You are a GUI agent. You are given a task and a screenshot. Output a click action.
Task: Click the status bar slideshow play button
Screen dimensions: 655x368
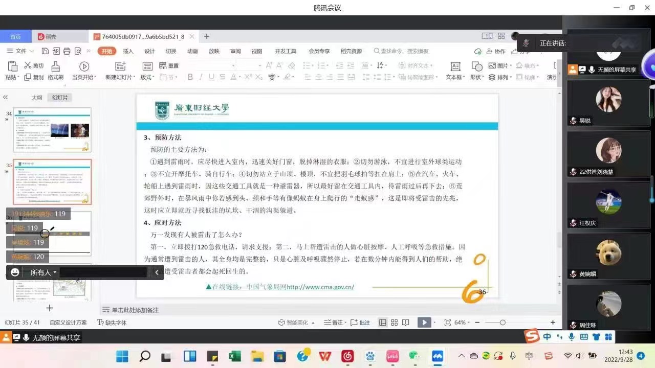coord(424,323)
